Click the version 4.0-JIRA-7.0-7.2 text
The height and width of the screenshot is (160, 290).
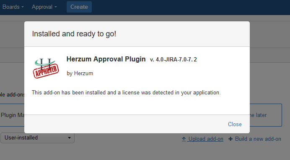coord(173,60)
